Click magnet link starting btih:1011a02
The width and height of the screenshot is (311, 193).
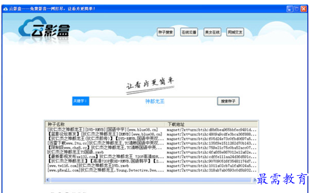point(212,166)
